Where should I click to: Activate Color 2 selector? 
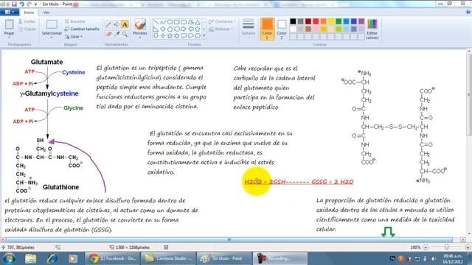tap(282, 29)
